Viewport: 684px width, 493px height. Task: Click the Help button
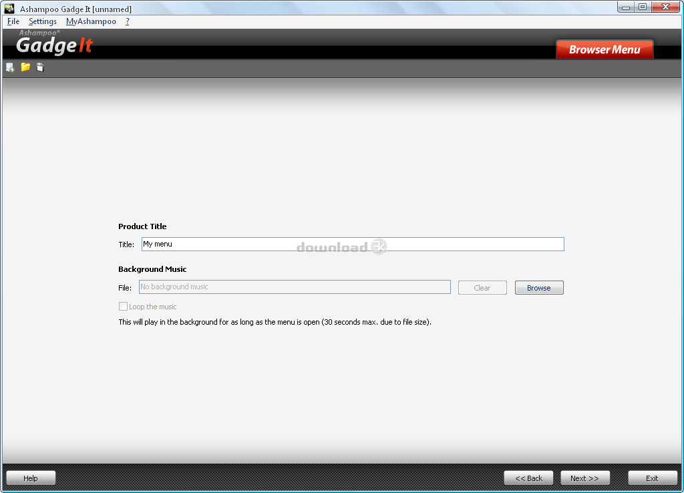[x=31, y=478]
